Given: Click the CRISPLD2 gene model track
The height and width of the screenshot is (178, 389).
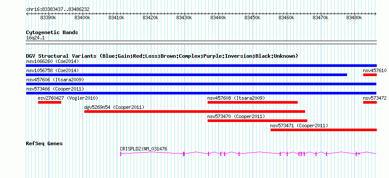Looking at the screenshot, I should tap(248, 154).
